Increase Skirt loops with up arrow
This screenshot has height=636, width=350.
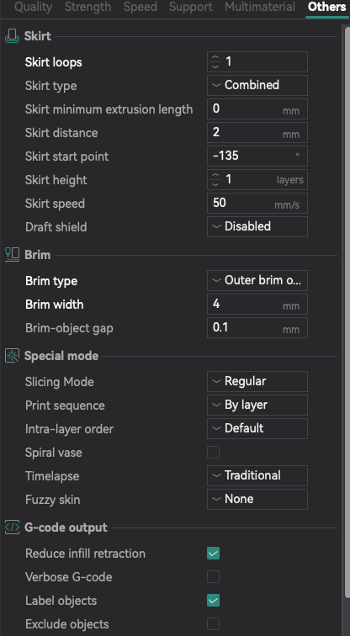click(x=215, y=58)
